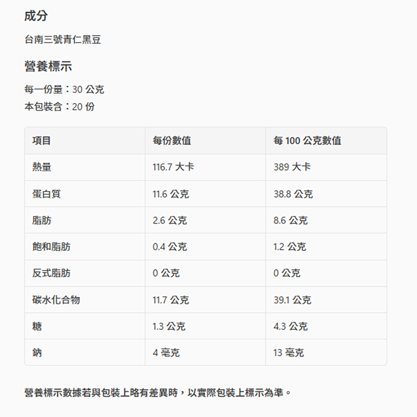
Task: Click the 營養標示數據 disclaimer note
Action: [158, 393]
